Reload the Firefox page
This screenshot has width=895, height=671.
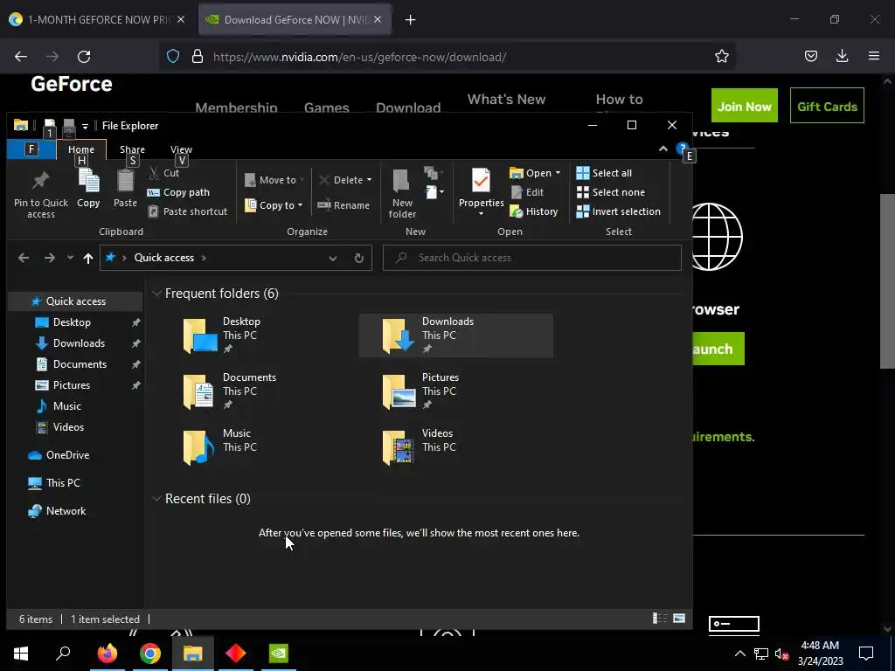coord(84,57)
